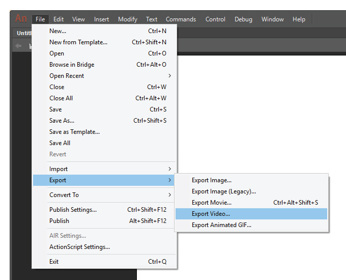Open the Window menu
346x280 pixels.
click(x=273, y=19)
